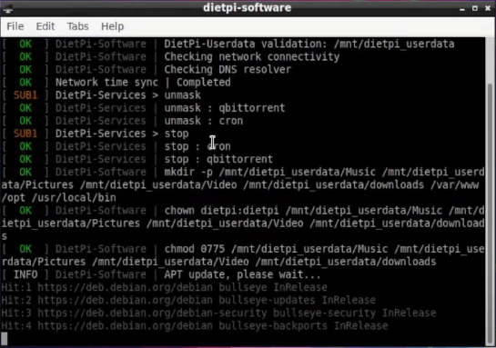
Task: Click the 'dietpi-software' window title
Action: tap(247, 7)
